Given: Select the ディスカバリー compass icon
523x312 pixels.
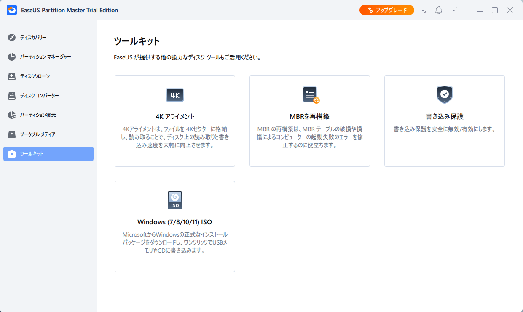Looking at the screenshot, I should [12, 37].
